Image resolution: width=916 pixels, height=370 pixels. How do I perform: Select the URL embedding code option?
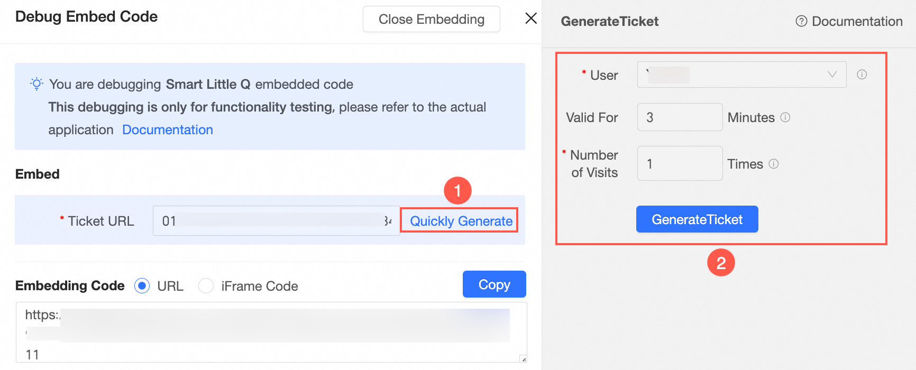point(142,286)
